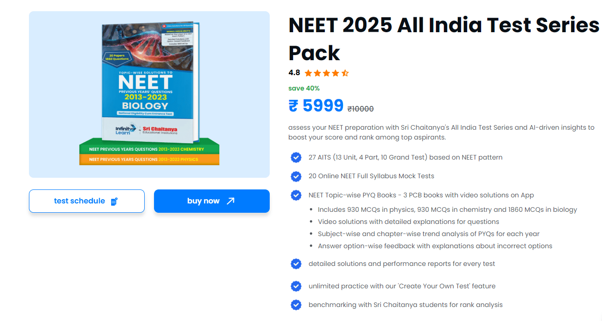The width and height of the screenshot is (602, 321).
Task: Click checkmark badge beside benchmarking feature
Action: click(x=296, y=305)
